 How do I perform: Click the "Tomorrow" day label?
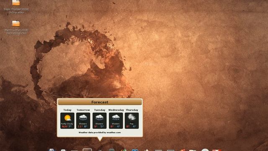coord(83,110)
